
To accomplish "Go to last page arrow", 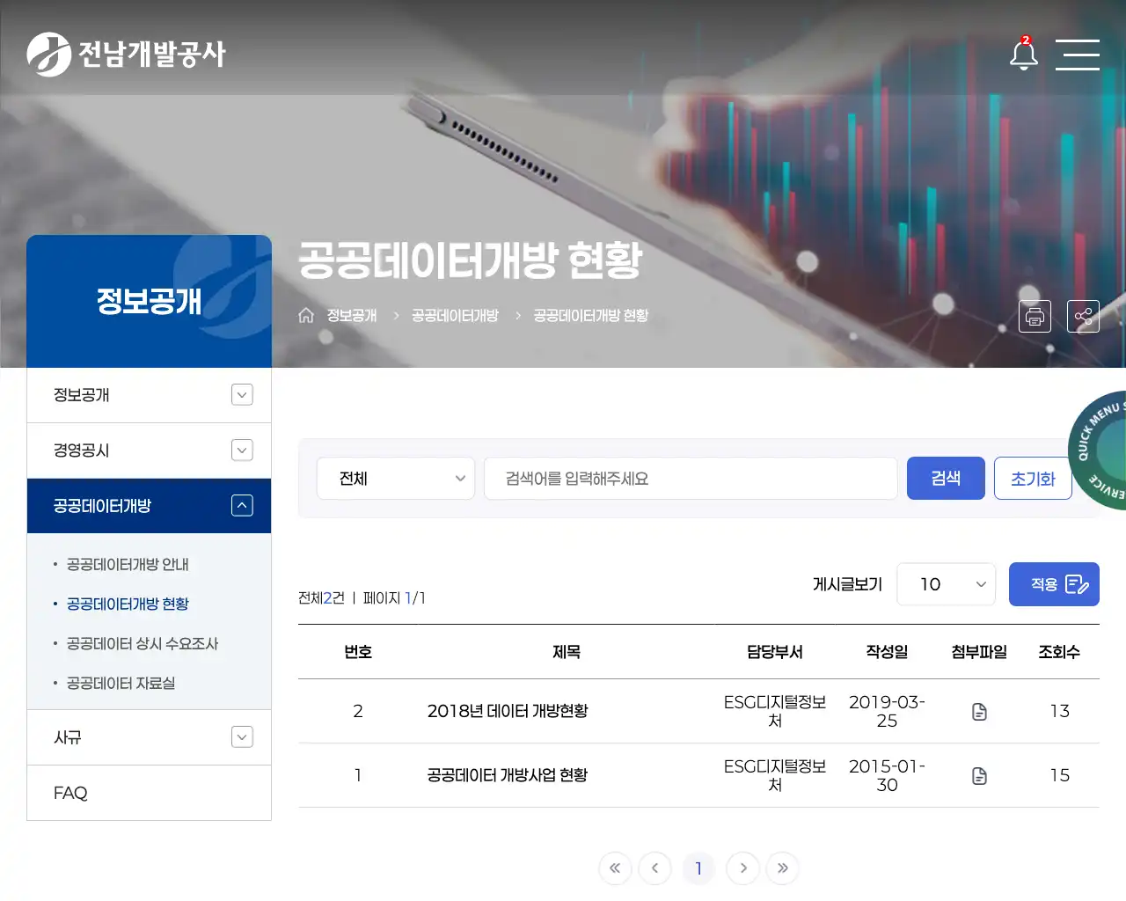I will (x=782, y=868).
